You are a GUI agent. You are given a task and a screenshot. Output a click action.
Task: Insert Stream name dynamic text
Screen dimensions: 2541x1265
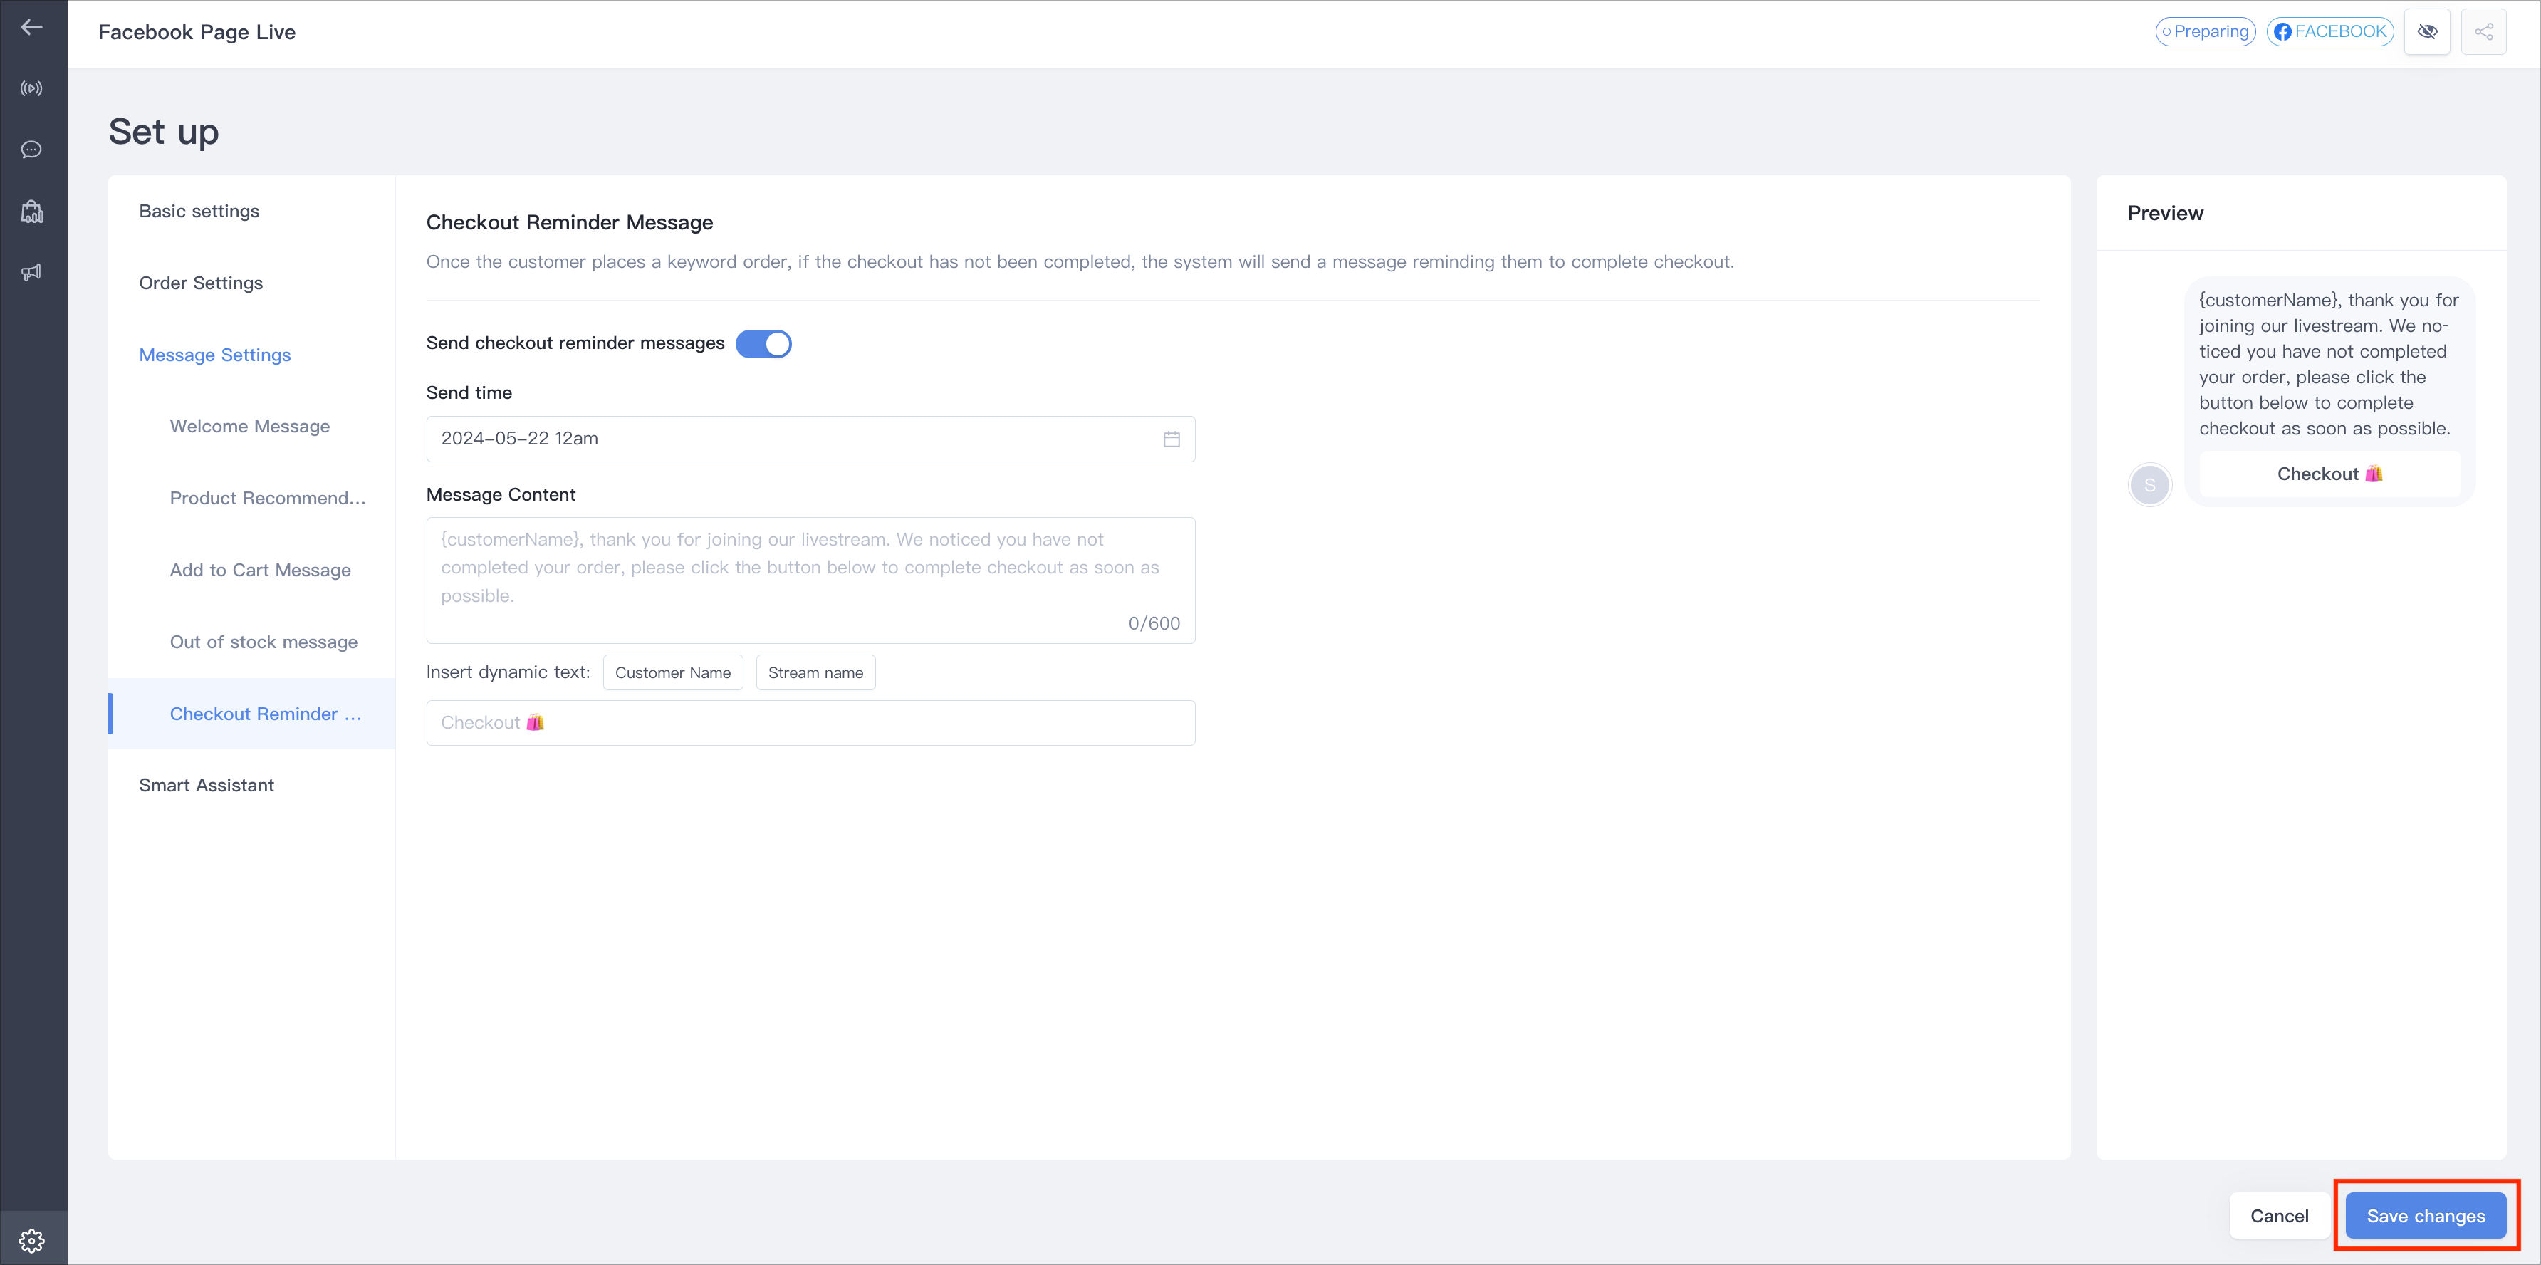[815, 673]
